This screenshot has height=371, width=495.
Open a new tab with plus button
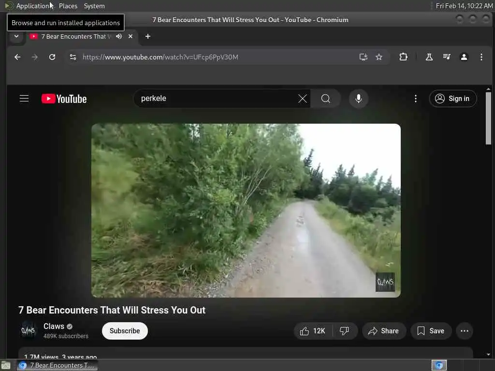point(148,36)
